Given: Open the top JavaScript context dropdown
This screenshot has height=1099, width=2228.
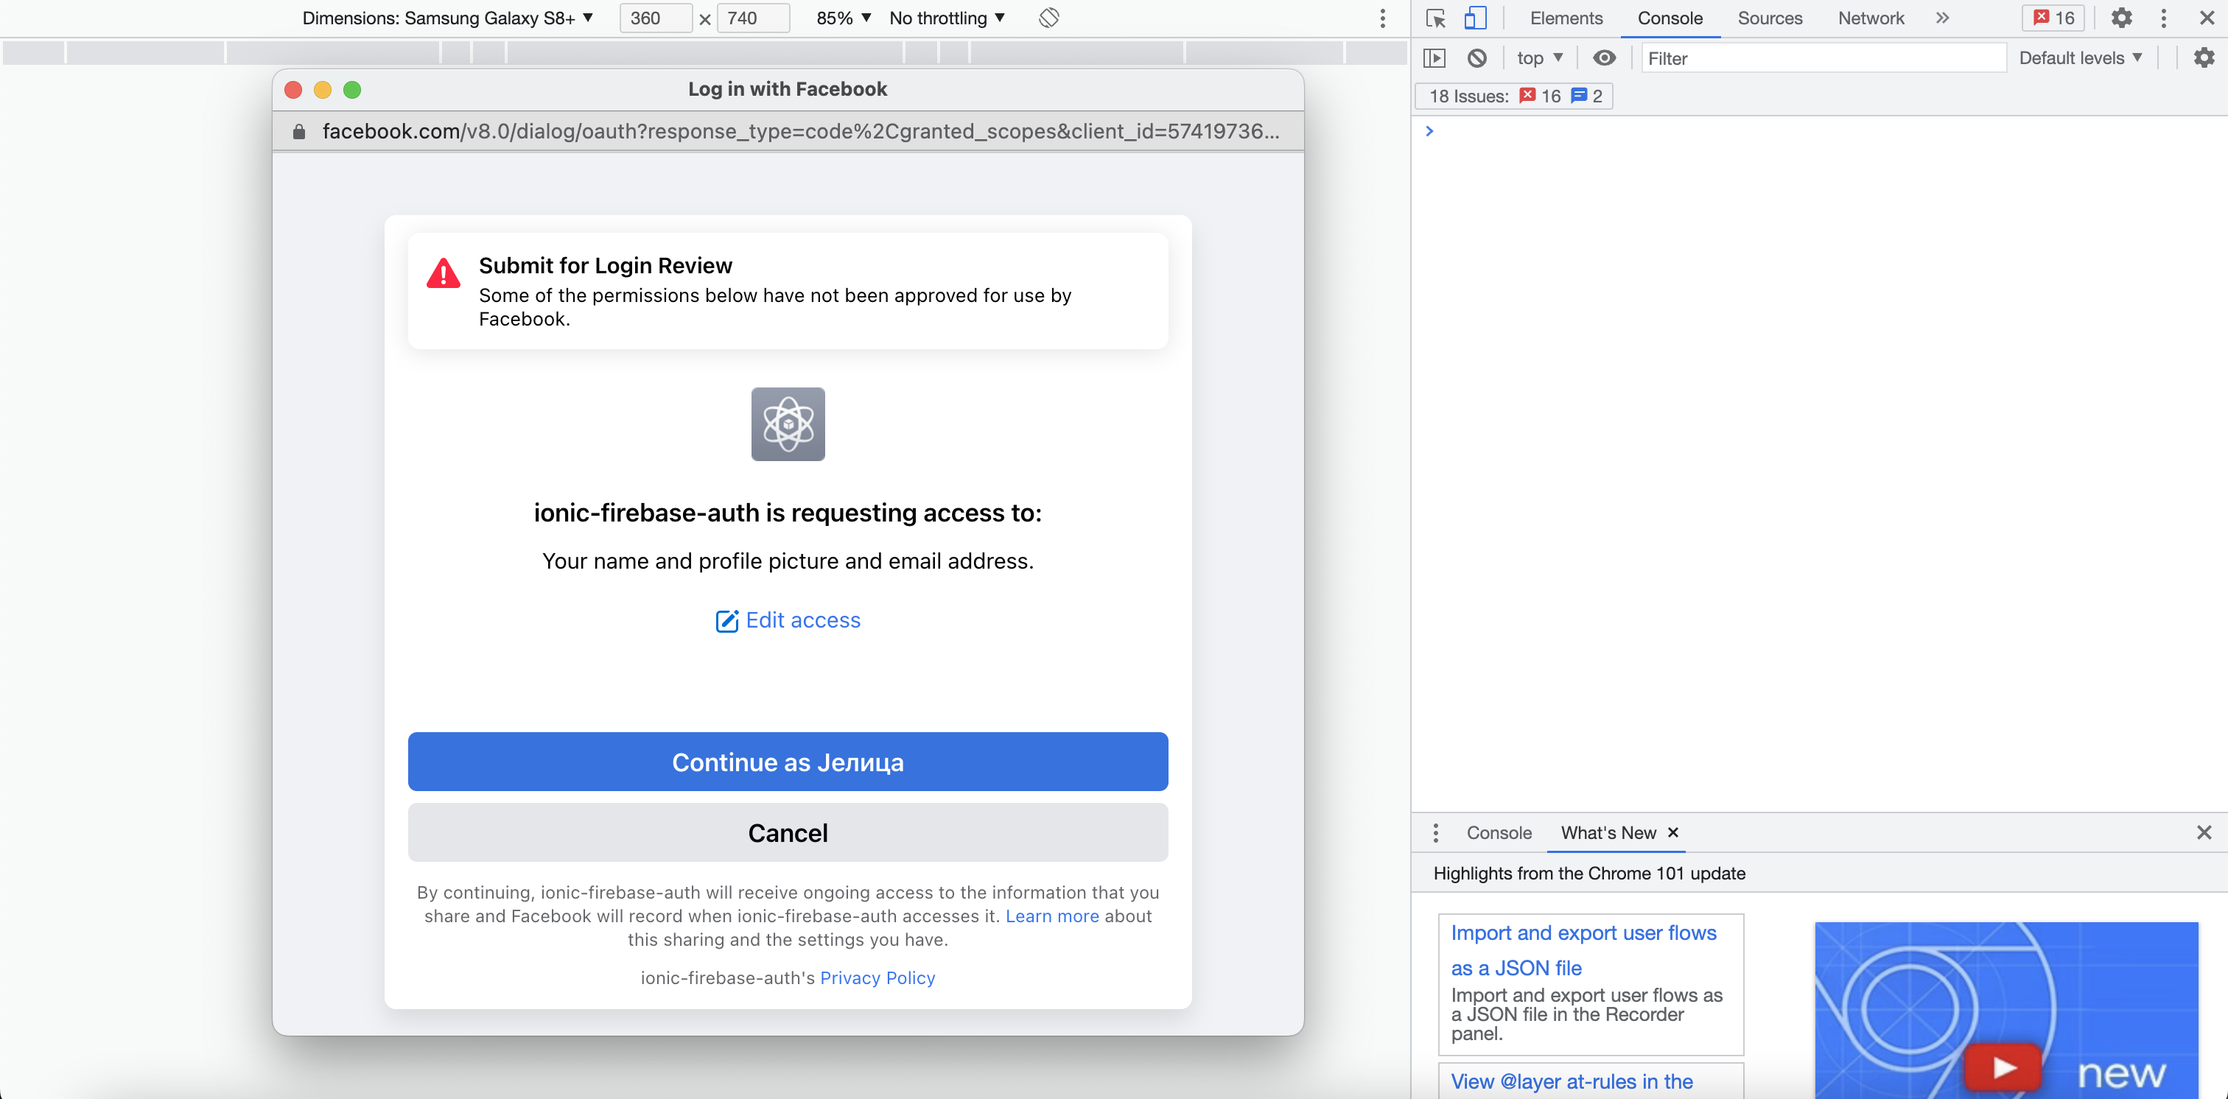Looking at the screenshot, I should point(1540,58).
